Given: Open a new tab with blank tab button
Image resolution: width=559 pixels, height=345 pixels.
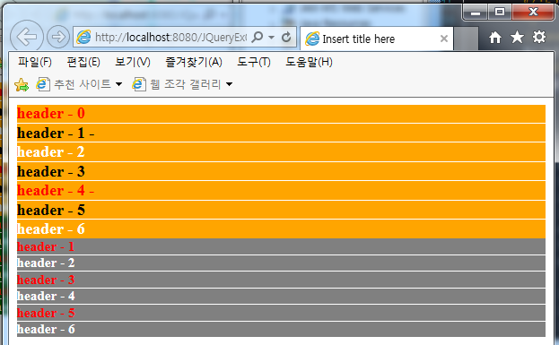Looking at the screenshot, I should point(466,39).
